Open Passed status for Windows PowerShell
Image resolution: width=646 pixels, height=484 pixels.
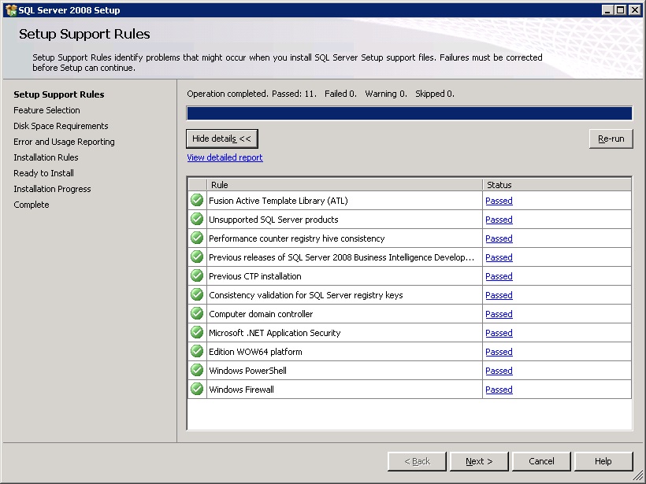point(499,371)
